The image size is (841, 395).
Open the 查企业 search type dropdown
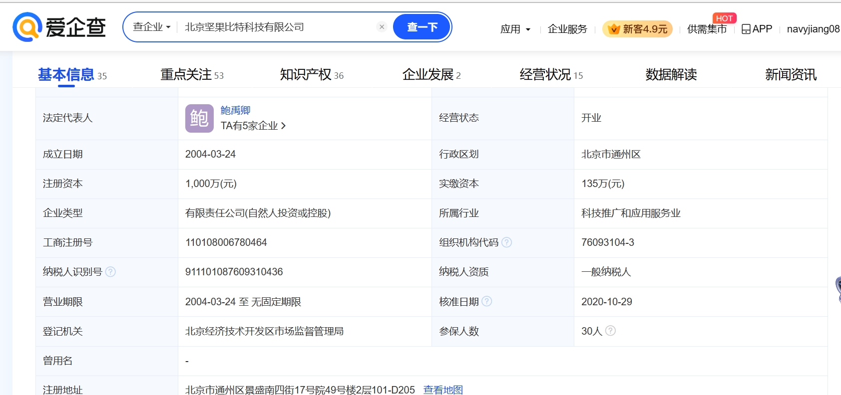click(151, 27)
